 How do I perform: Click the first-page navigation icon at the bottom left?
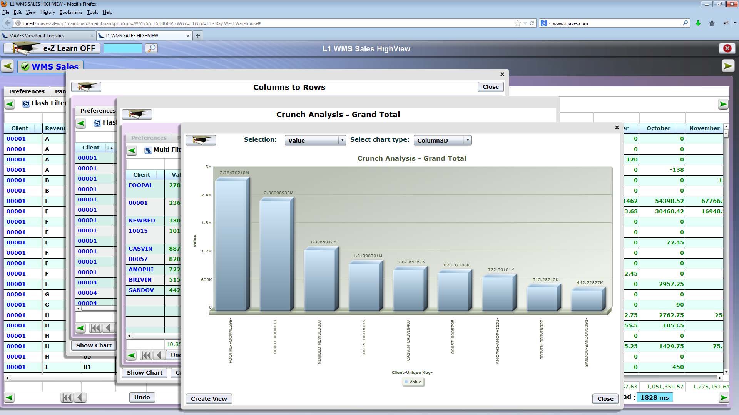pyautogui.click(x=67, y=397)
